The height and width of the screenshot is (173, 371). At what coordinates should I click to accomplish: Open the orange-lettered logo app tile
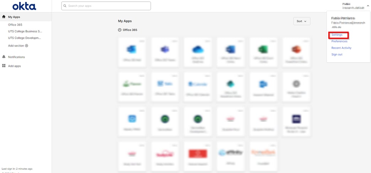click(263, 157)
